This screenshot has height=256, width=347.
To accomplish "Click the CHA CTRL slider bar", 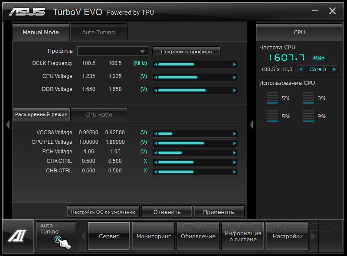I will click(195, 162).
